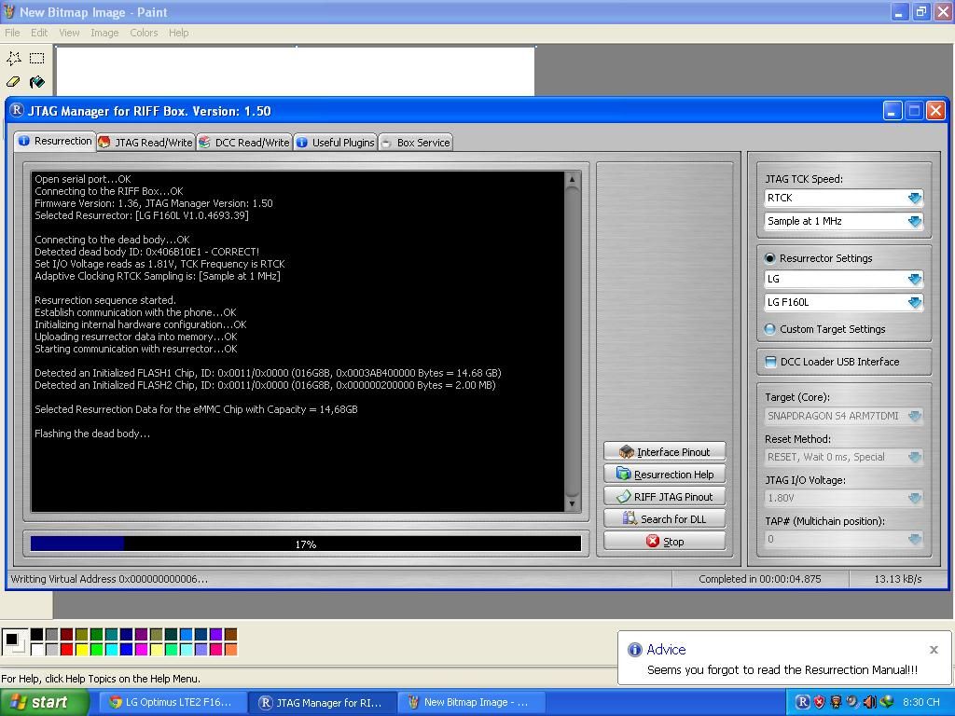955x716 pixels.
Task: Click the Paint window title icon
Action: pyautogui.click(x=8, y=11)
